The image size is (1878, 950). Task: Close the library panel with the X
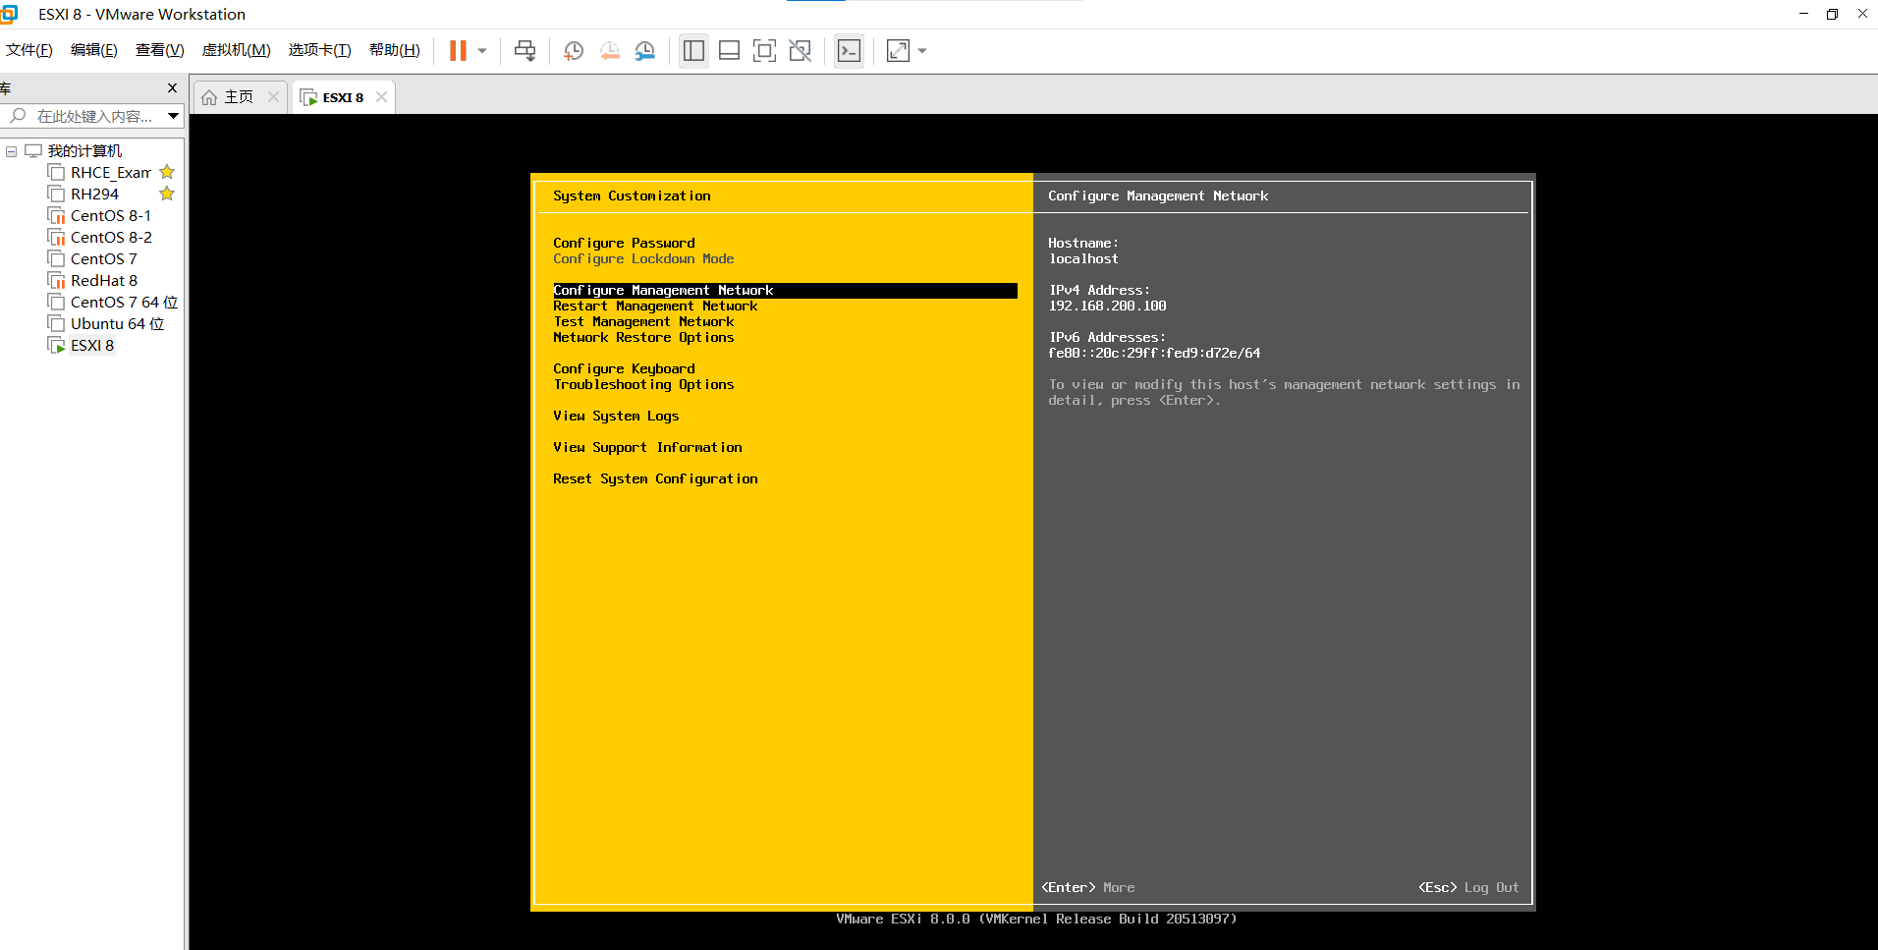click(x=173, y=88)
